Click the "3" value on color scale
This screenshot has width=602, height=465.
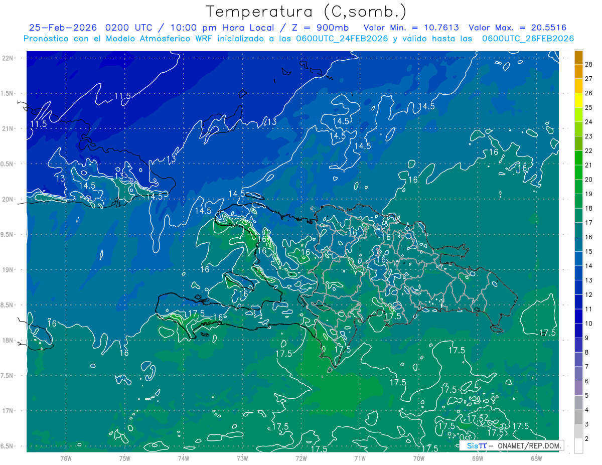587,424
